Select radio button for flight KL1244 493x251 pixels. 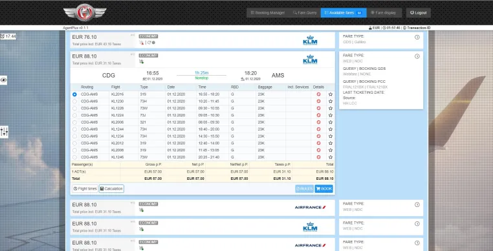(x=74, y=129)
